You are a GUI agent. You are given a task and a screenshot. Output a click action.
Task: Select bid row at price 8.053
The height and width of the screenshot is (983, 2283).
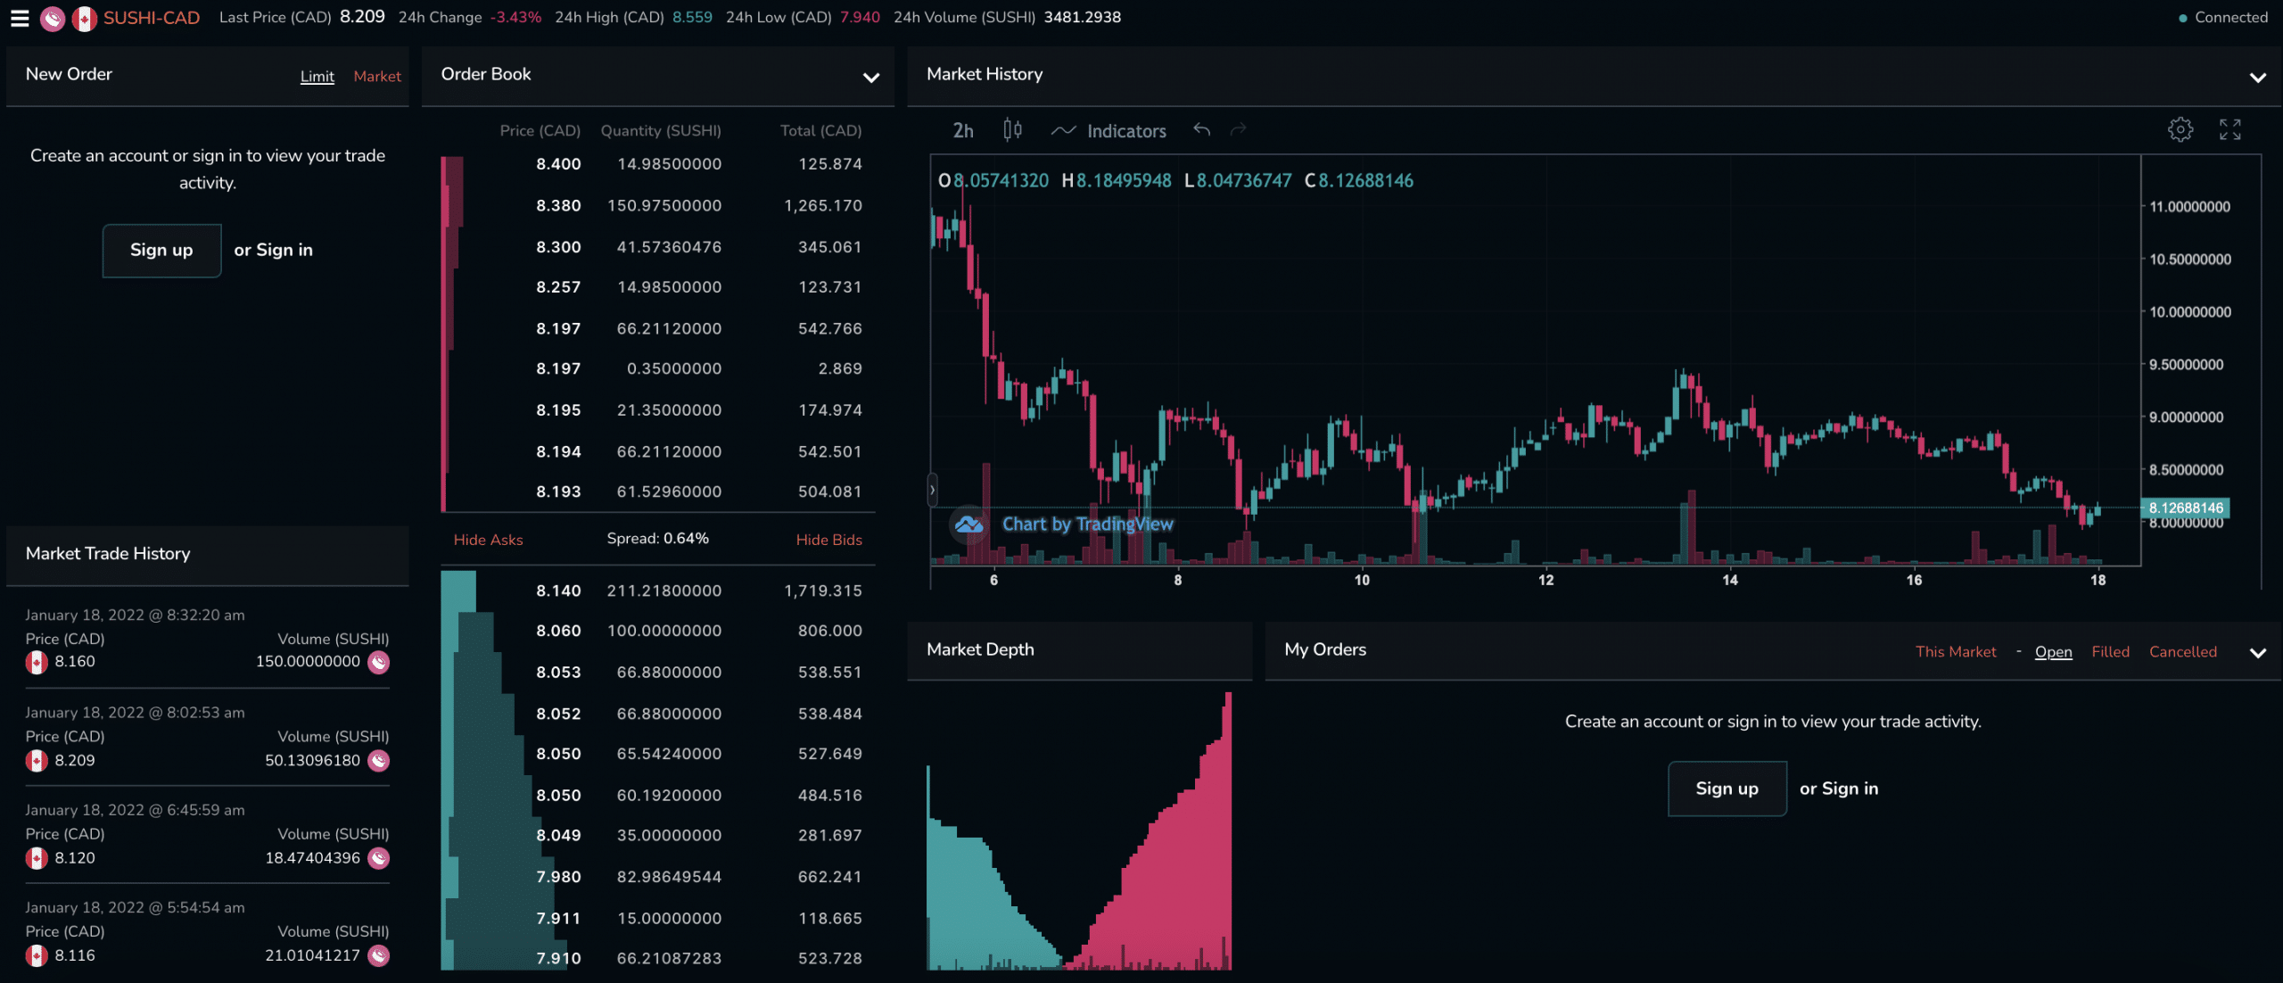pos(658,673)
